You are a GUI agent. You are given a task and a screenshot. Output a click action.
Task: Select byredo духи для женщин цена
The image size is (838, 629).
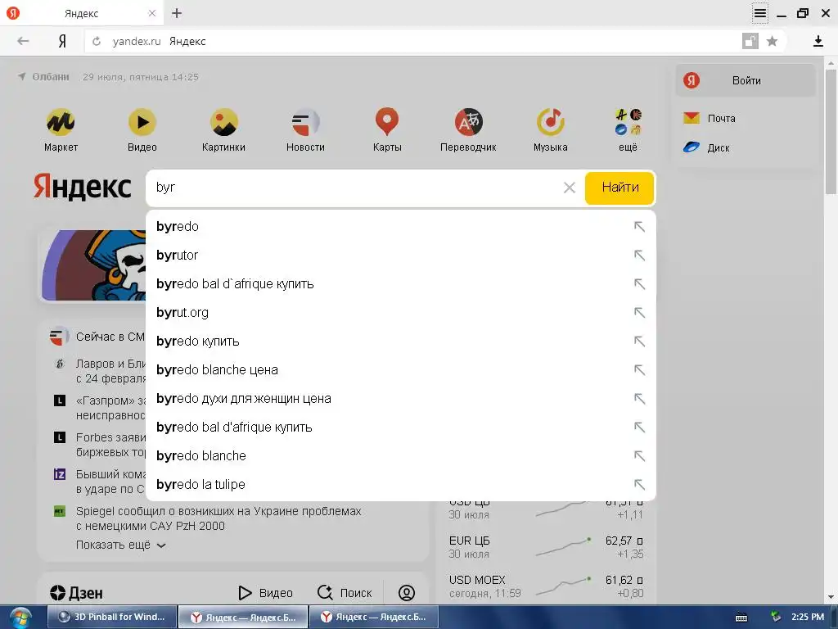point(401,399)
